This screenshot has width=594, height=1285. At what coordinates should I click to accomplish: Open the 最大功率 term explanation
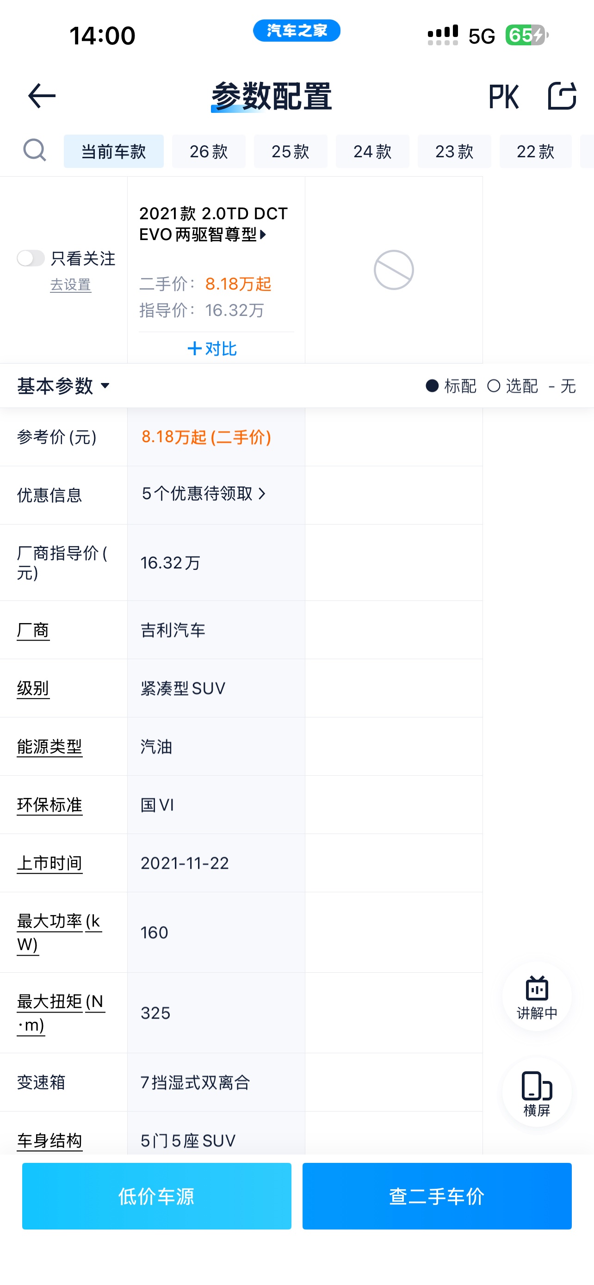(x=59, y=933)
